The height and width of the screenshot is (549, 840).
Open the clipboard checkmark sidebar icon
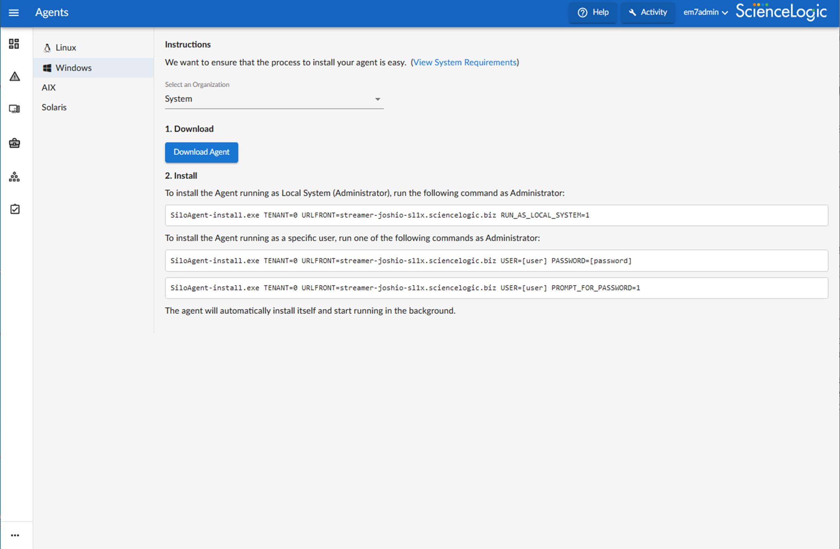tap(15, 209)
